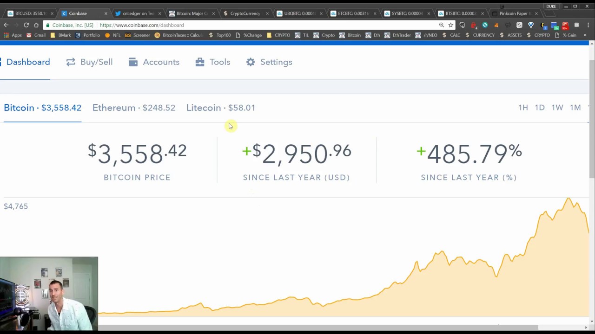Click the +485.79% since last year figure
The height and width of the screenshot is (334, 595).
469,154
